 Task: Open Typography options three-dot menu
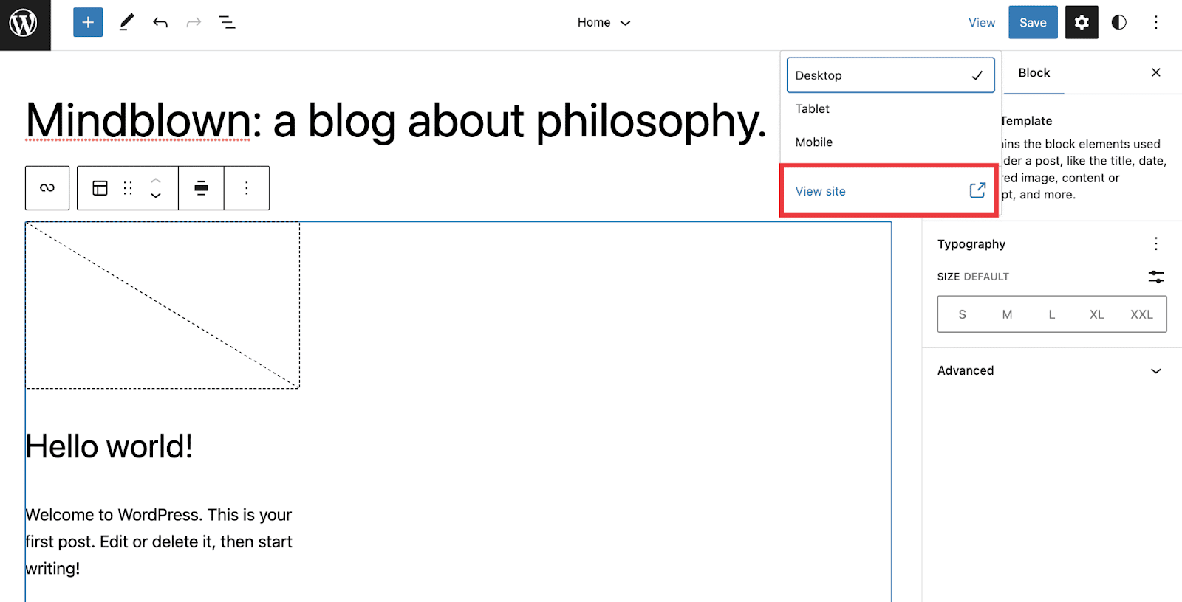point(1156,243)
